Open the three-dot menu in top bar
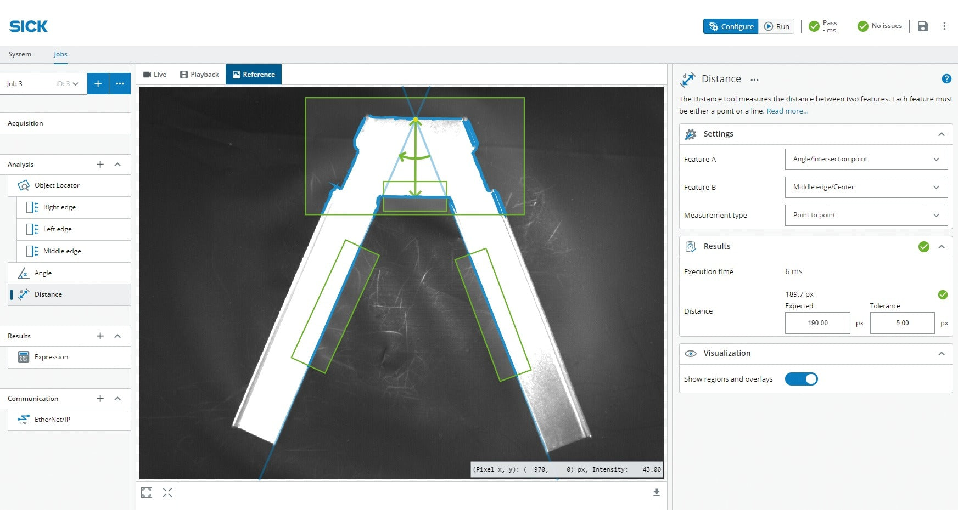The height and width of the screenshot is (510, 958). [x=944, y=26]
